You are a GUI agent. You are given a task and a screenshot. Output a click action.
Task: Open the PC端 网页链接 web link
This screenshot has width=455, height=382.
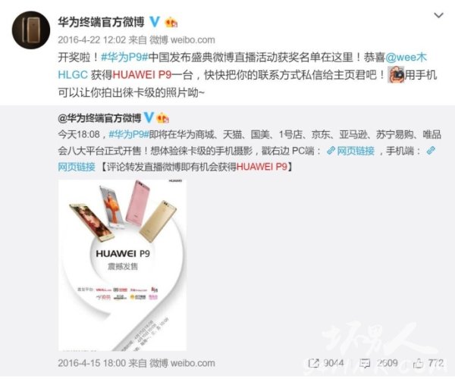(x=350, y=151)
